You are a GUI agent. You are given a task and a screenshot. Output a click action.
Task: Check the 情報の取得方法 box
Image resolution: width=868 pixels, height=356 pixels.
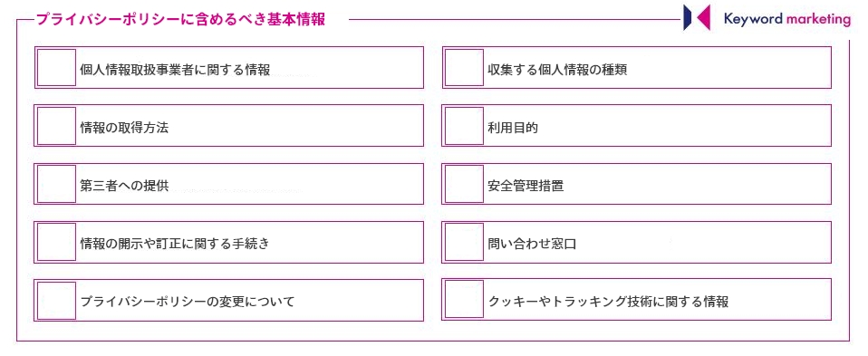pos(56,126)
